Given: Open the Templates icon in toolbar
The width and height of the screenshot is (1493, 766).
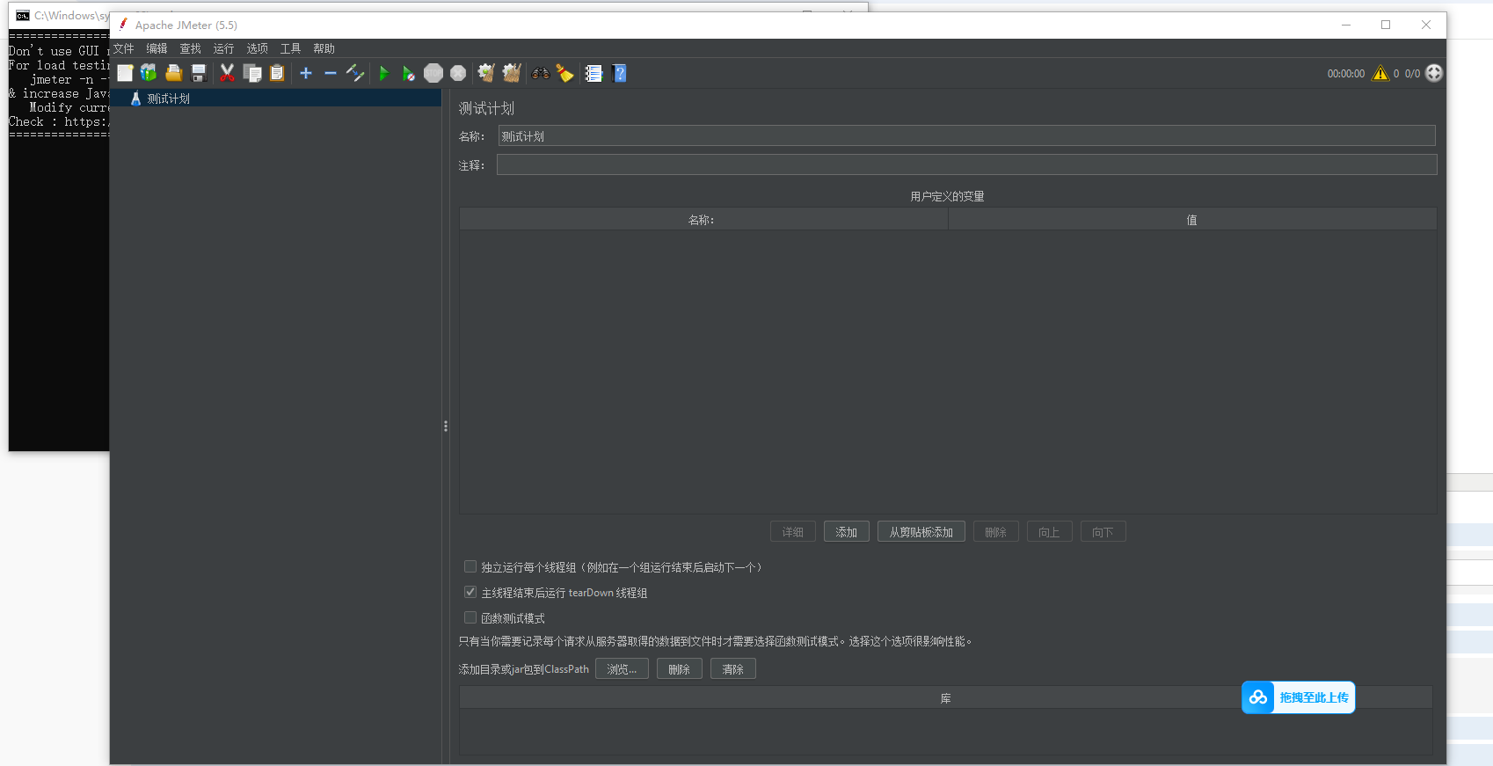Looking at the screenshot, I should click(149, 73).
